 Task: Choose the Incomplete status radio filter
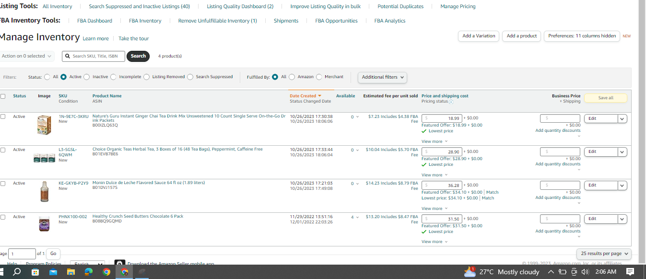113,77
